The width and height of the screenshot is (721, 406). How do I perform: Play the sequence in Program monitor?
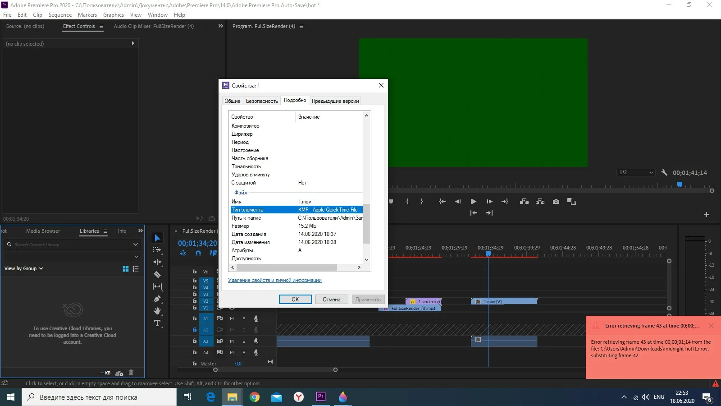tap(473, 202)
